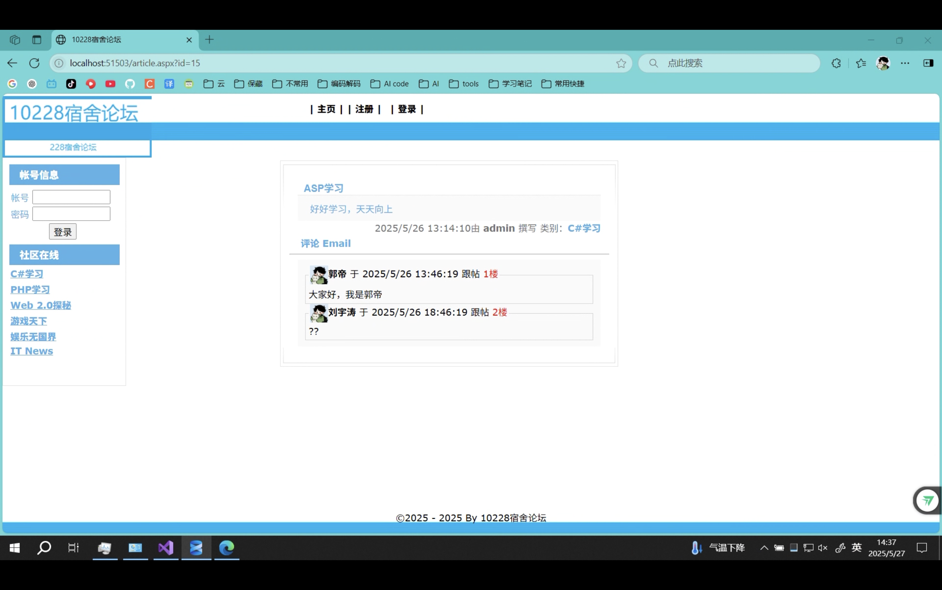
Task: Open the AI bookmarks folder
Action: pos(428,84)
